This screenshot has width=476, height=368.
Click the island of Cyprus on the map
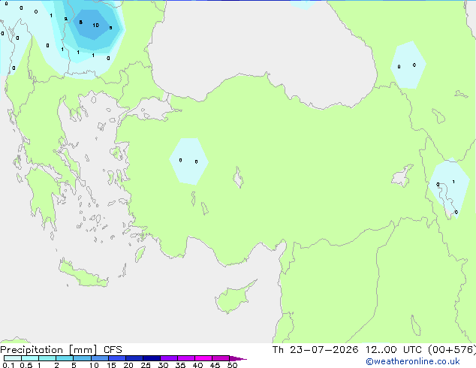[x=236, y=297]
